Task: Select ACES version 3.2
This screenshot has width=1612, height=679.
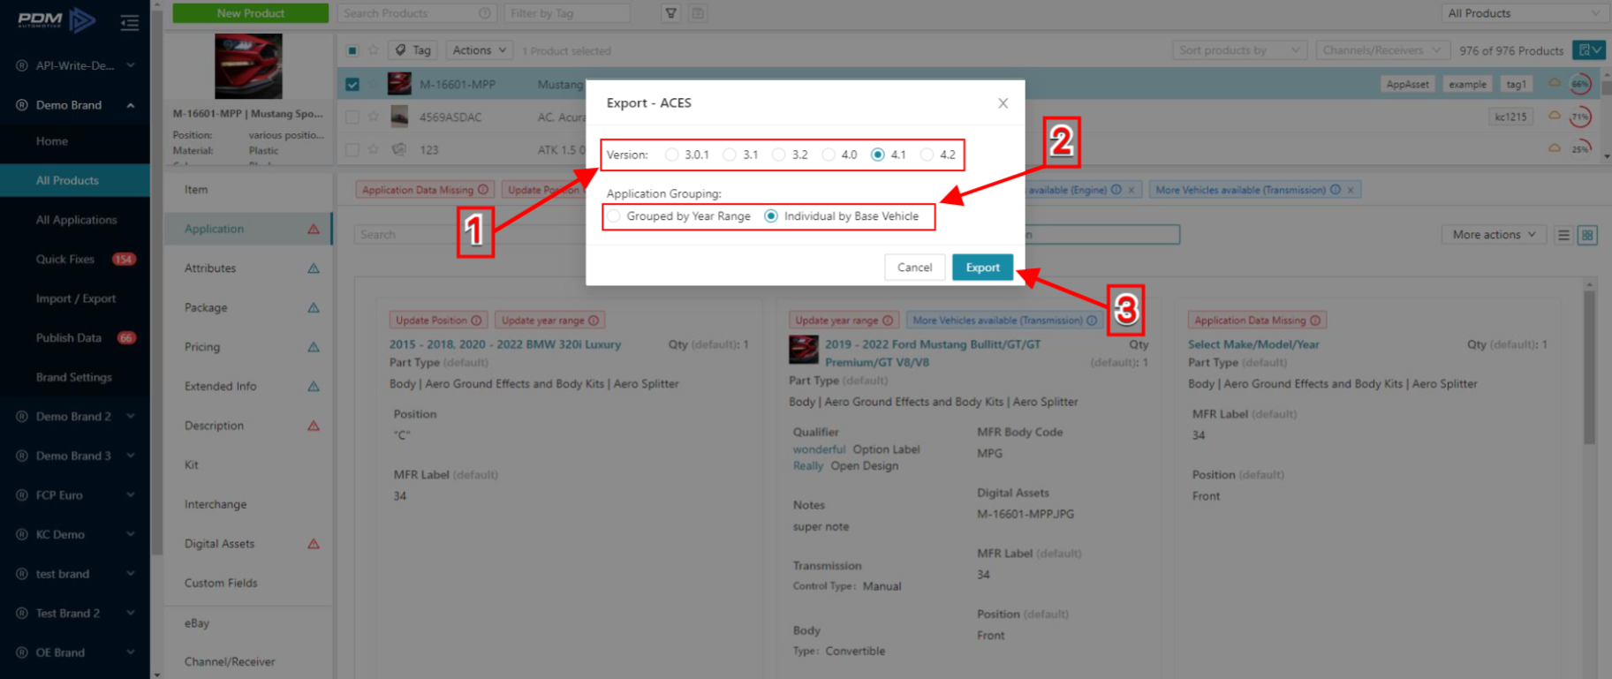Action: click(778, 155)
